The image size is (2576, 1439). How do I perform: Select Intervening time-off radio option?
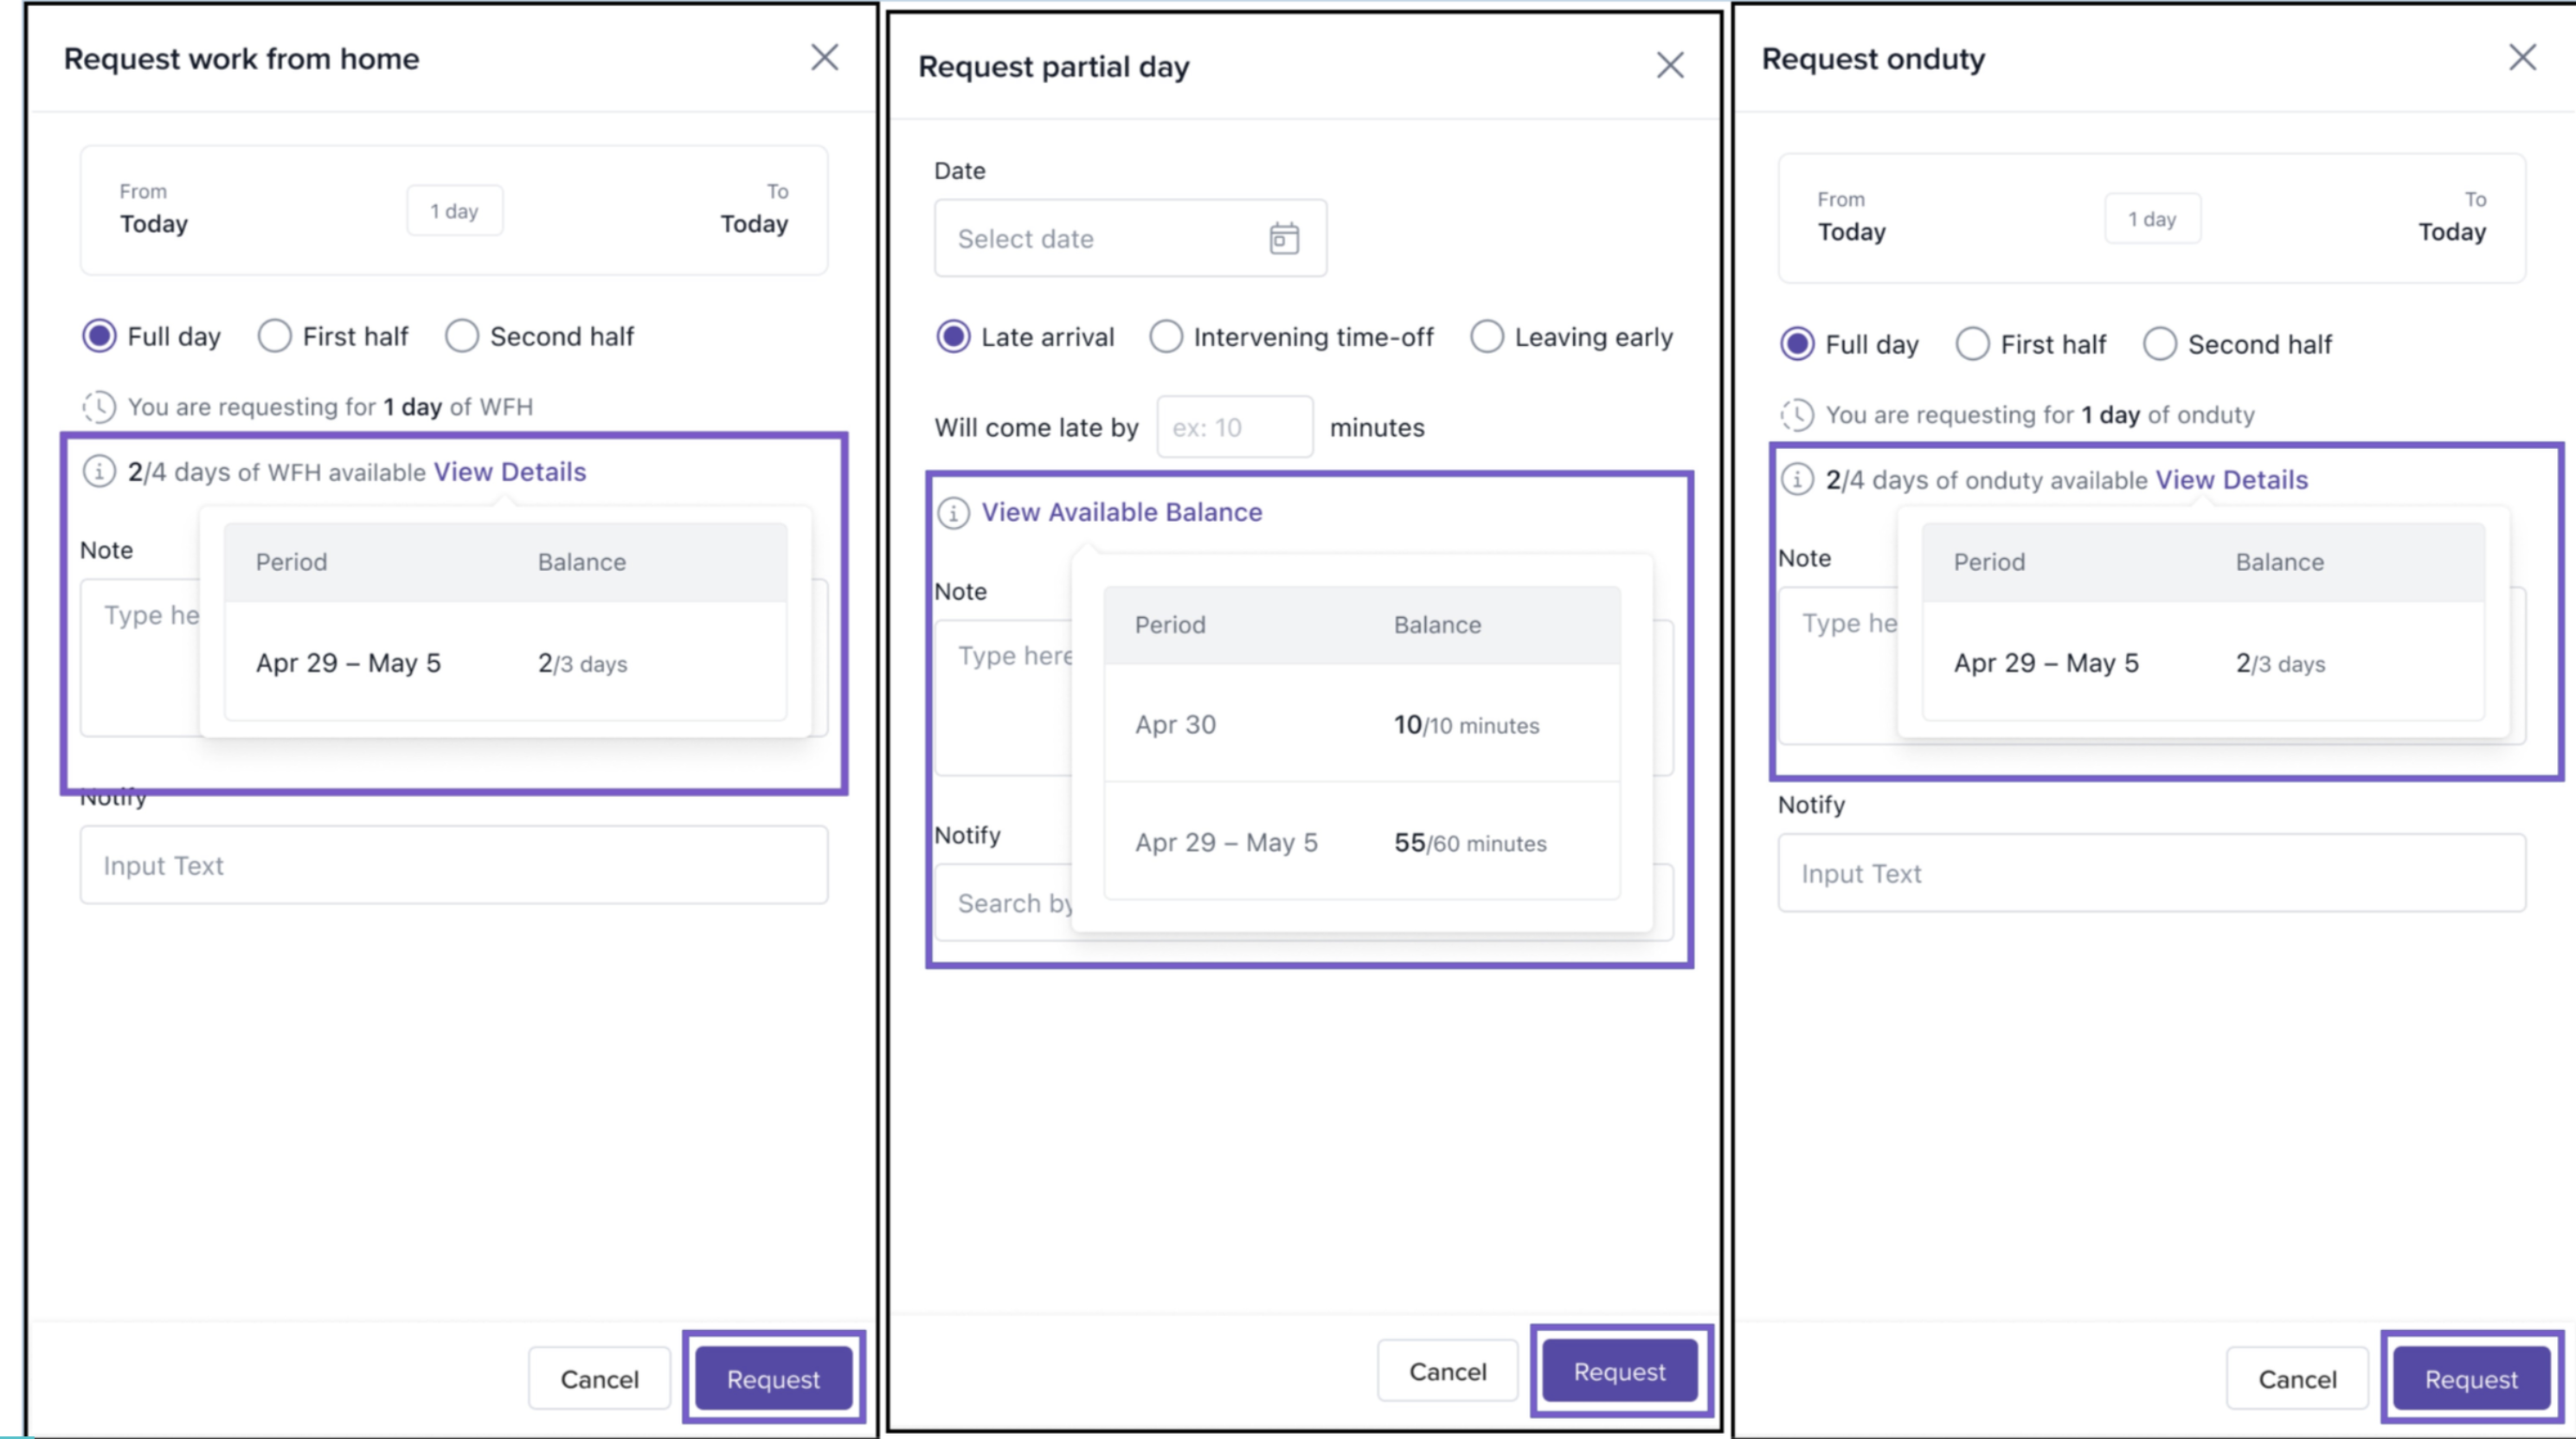pyautogui.click(x=1166, y=337)
